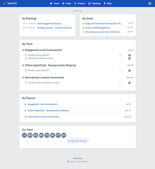
Task: Click yellow status dot of Grow Yearly revenue
Action: tap(83, 32)
